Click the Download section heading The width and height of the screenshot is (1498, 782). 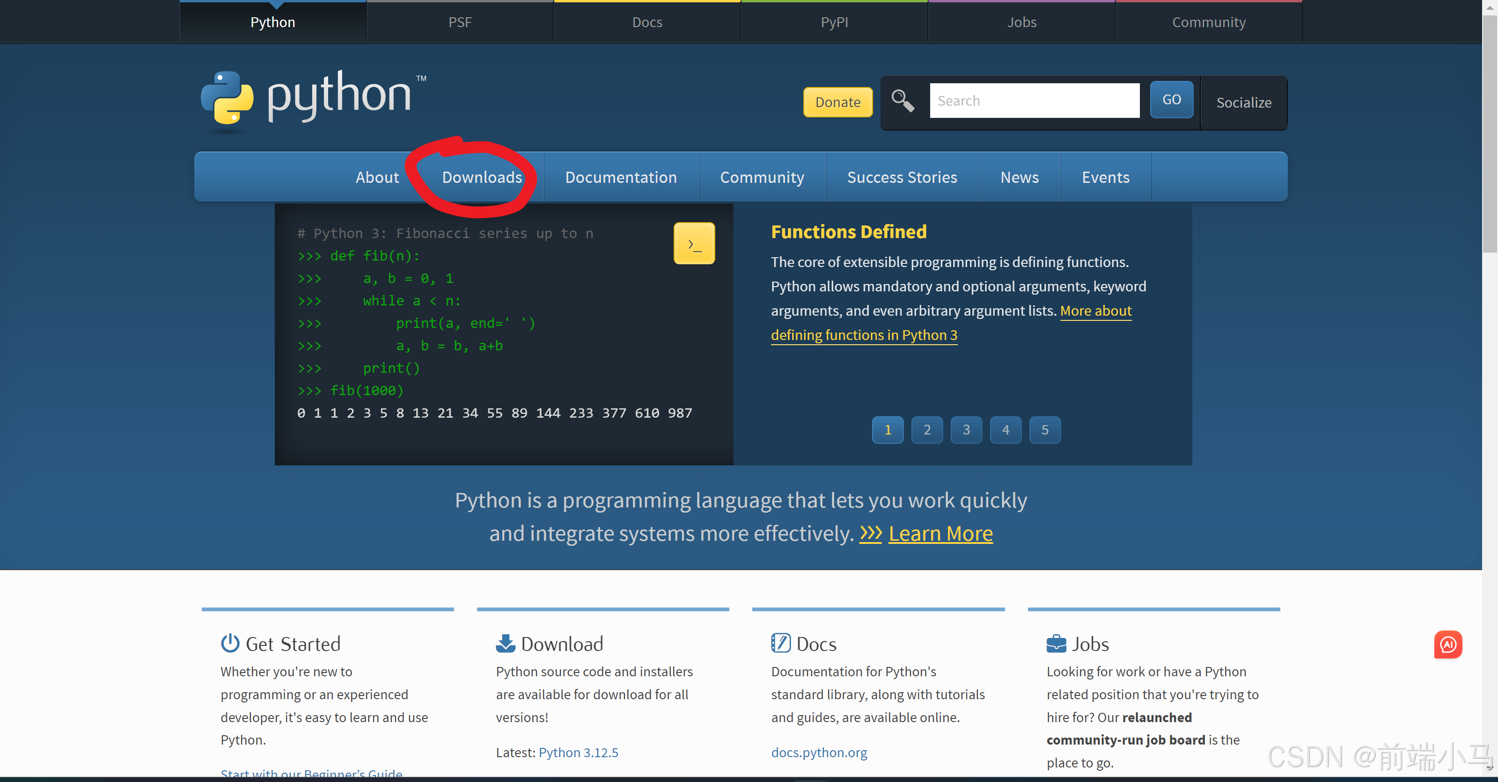pos(562,644)
